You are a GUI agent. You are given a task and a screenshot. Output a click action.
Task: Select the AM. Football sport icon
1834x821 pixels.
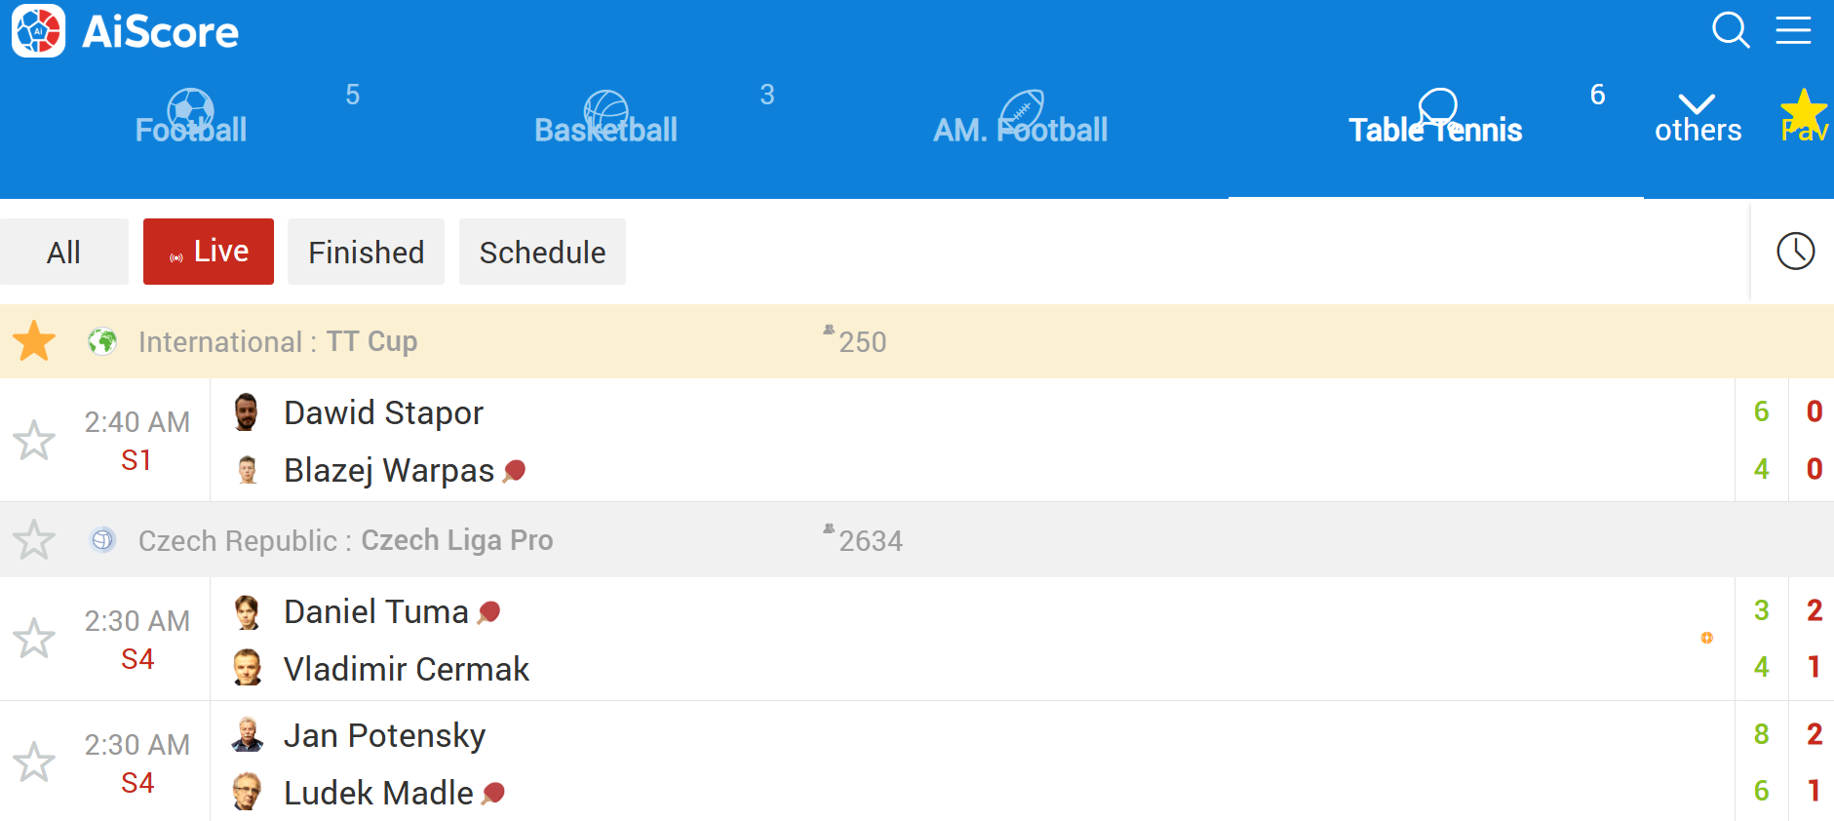point(1021,110)
